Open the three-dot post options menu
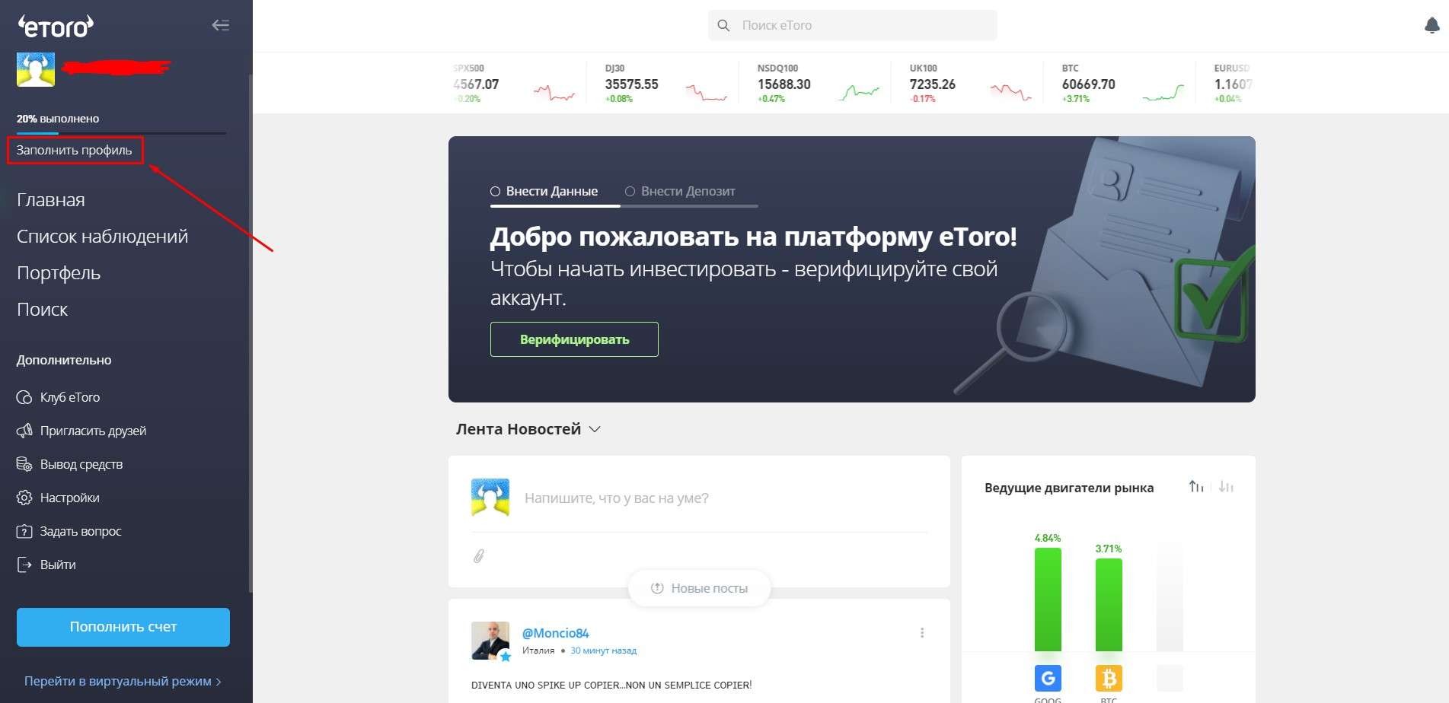This screenshot has height=703, width=1449. 922,633
